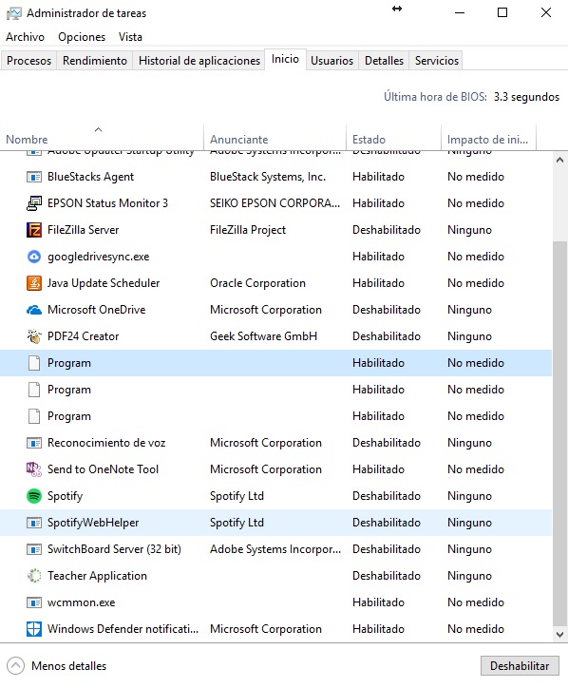Click Ninguno impact of Teacher Application
Screen dimensions: 568x688
(x=469, y=576)
